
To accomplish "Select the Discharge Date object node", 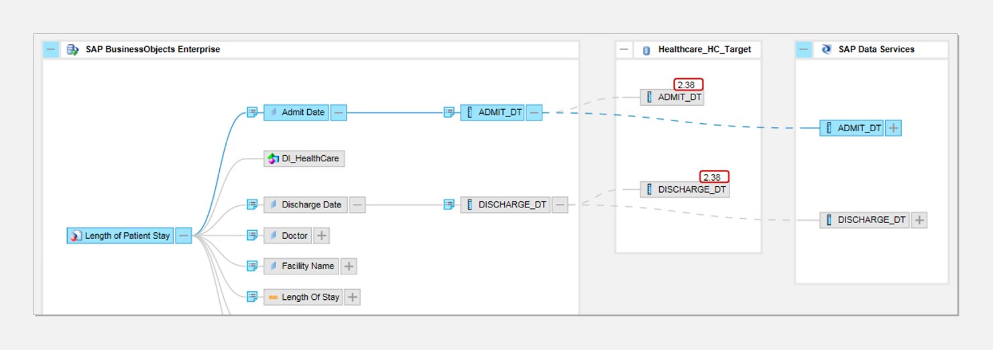I will point(306,205).
